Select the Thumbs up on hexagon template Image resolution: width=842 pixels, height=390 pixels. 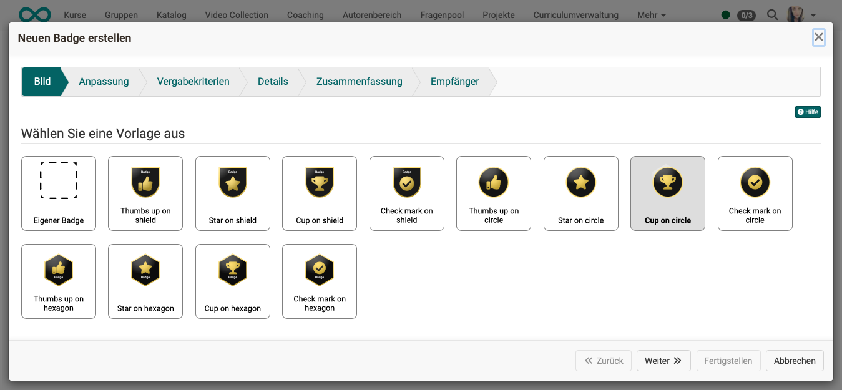coord(59,281)
